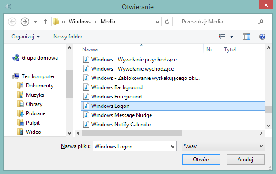
Task: Open address bar history dropdown
Action: (x=157, y=22)
